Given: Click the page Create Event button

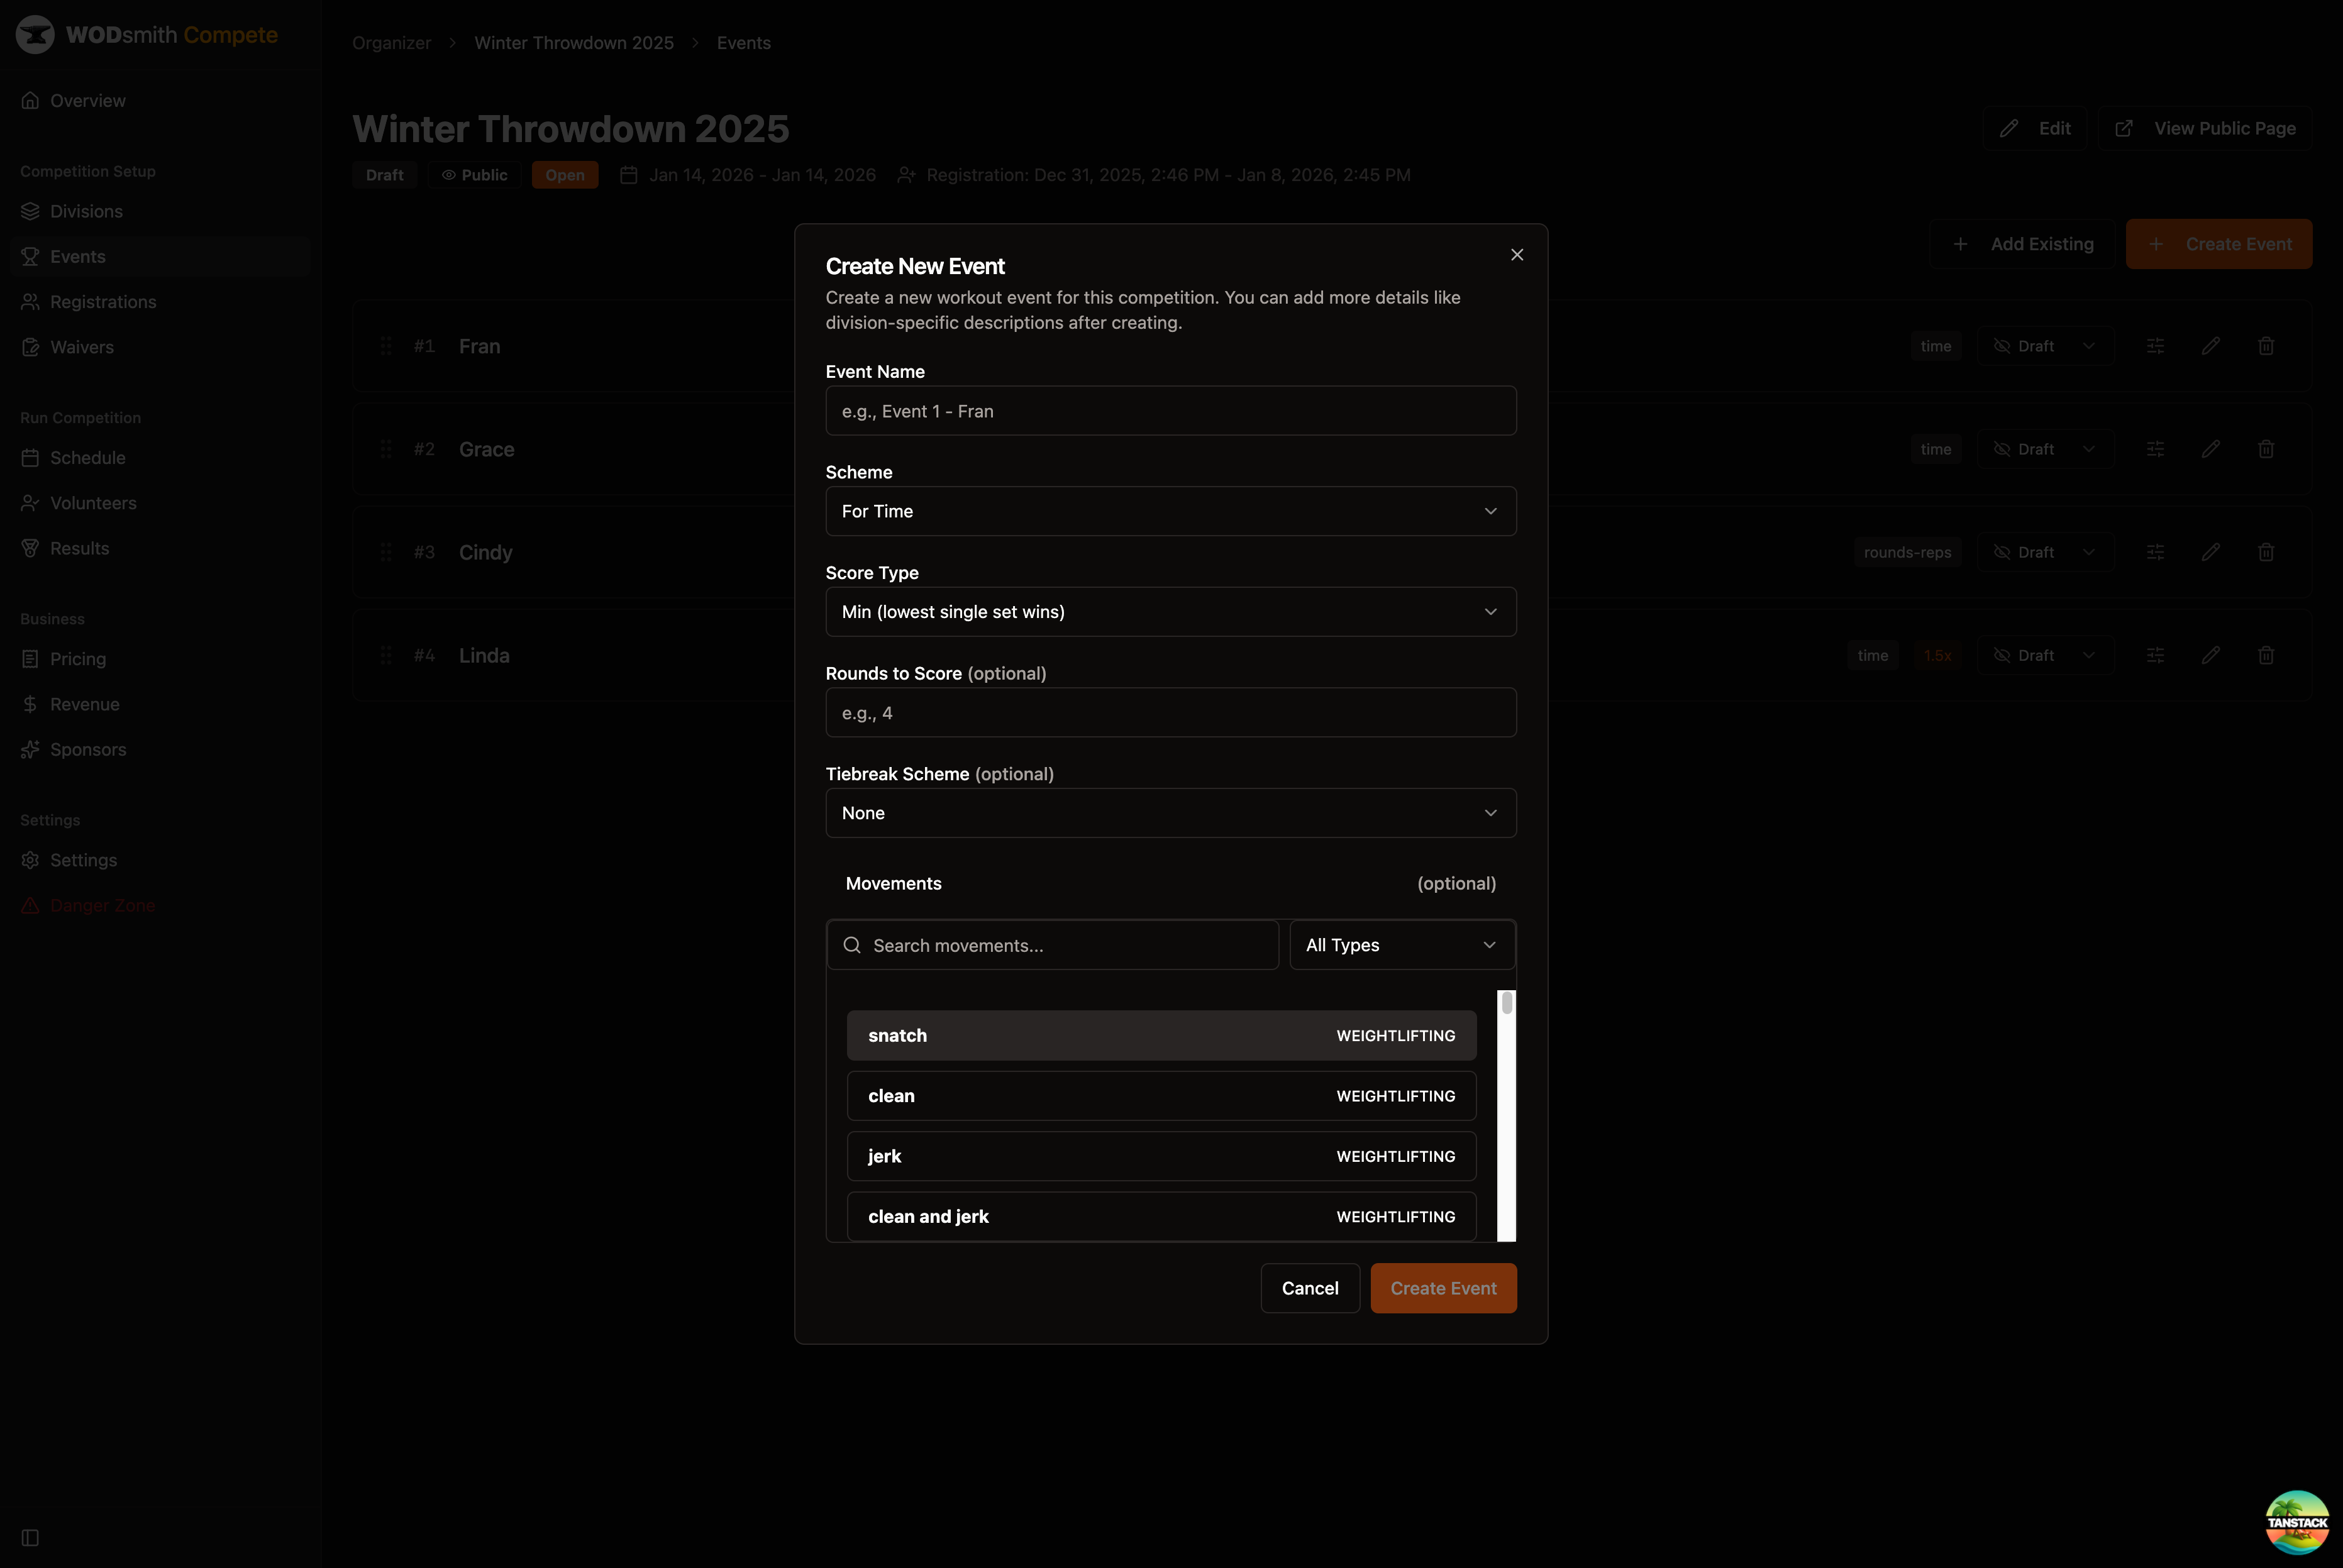Looking at the screenshot, I should pos(2219,244).
